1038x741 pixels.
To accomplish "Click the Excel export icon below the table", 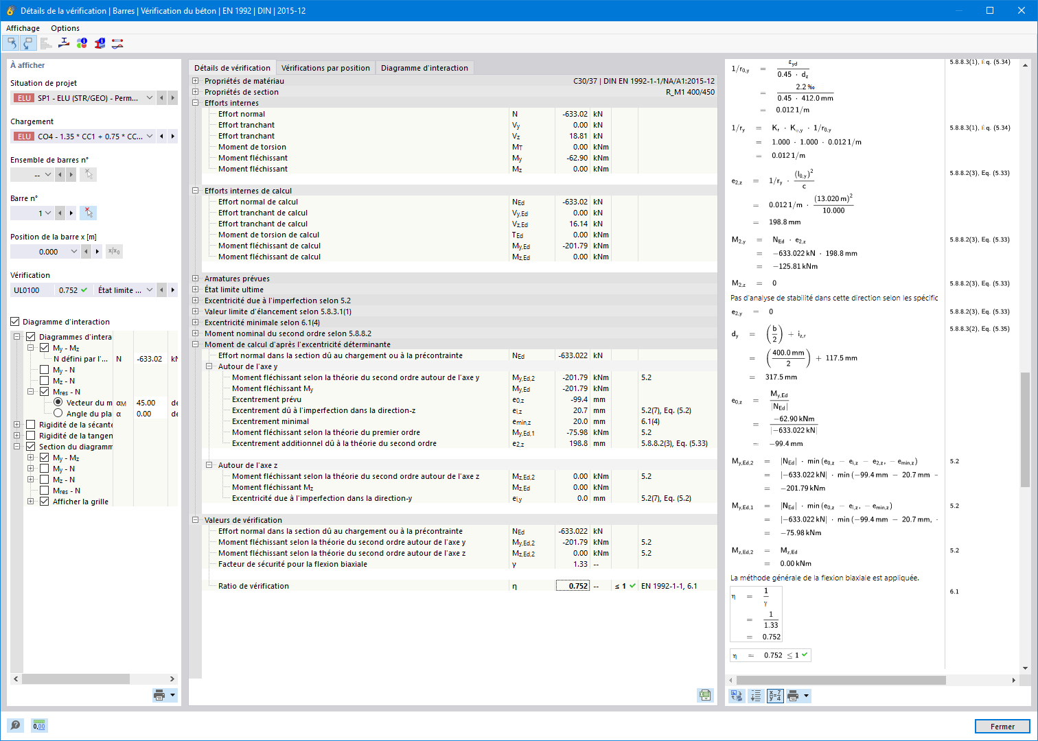I will tap(705, 695).
